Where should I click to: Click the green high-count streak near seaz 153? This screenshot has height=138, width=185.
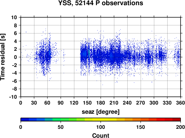(x=89, y=53)
